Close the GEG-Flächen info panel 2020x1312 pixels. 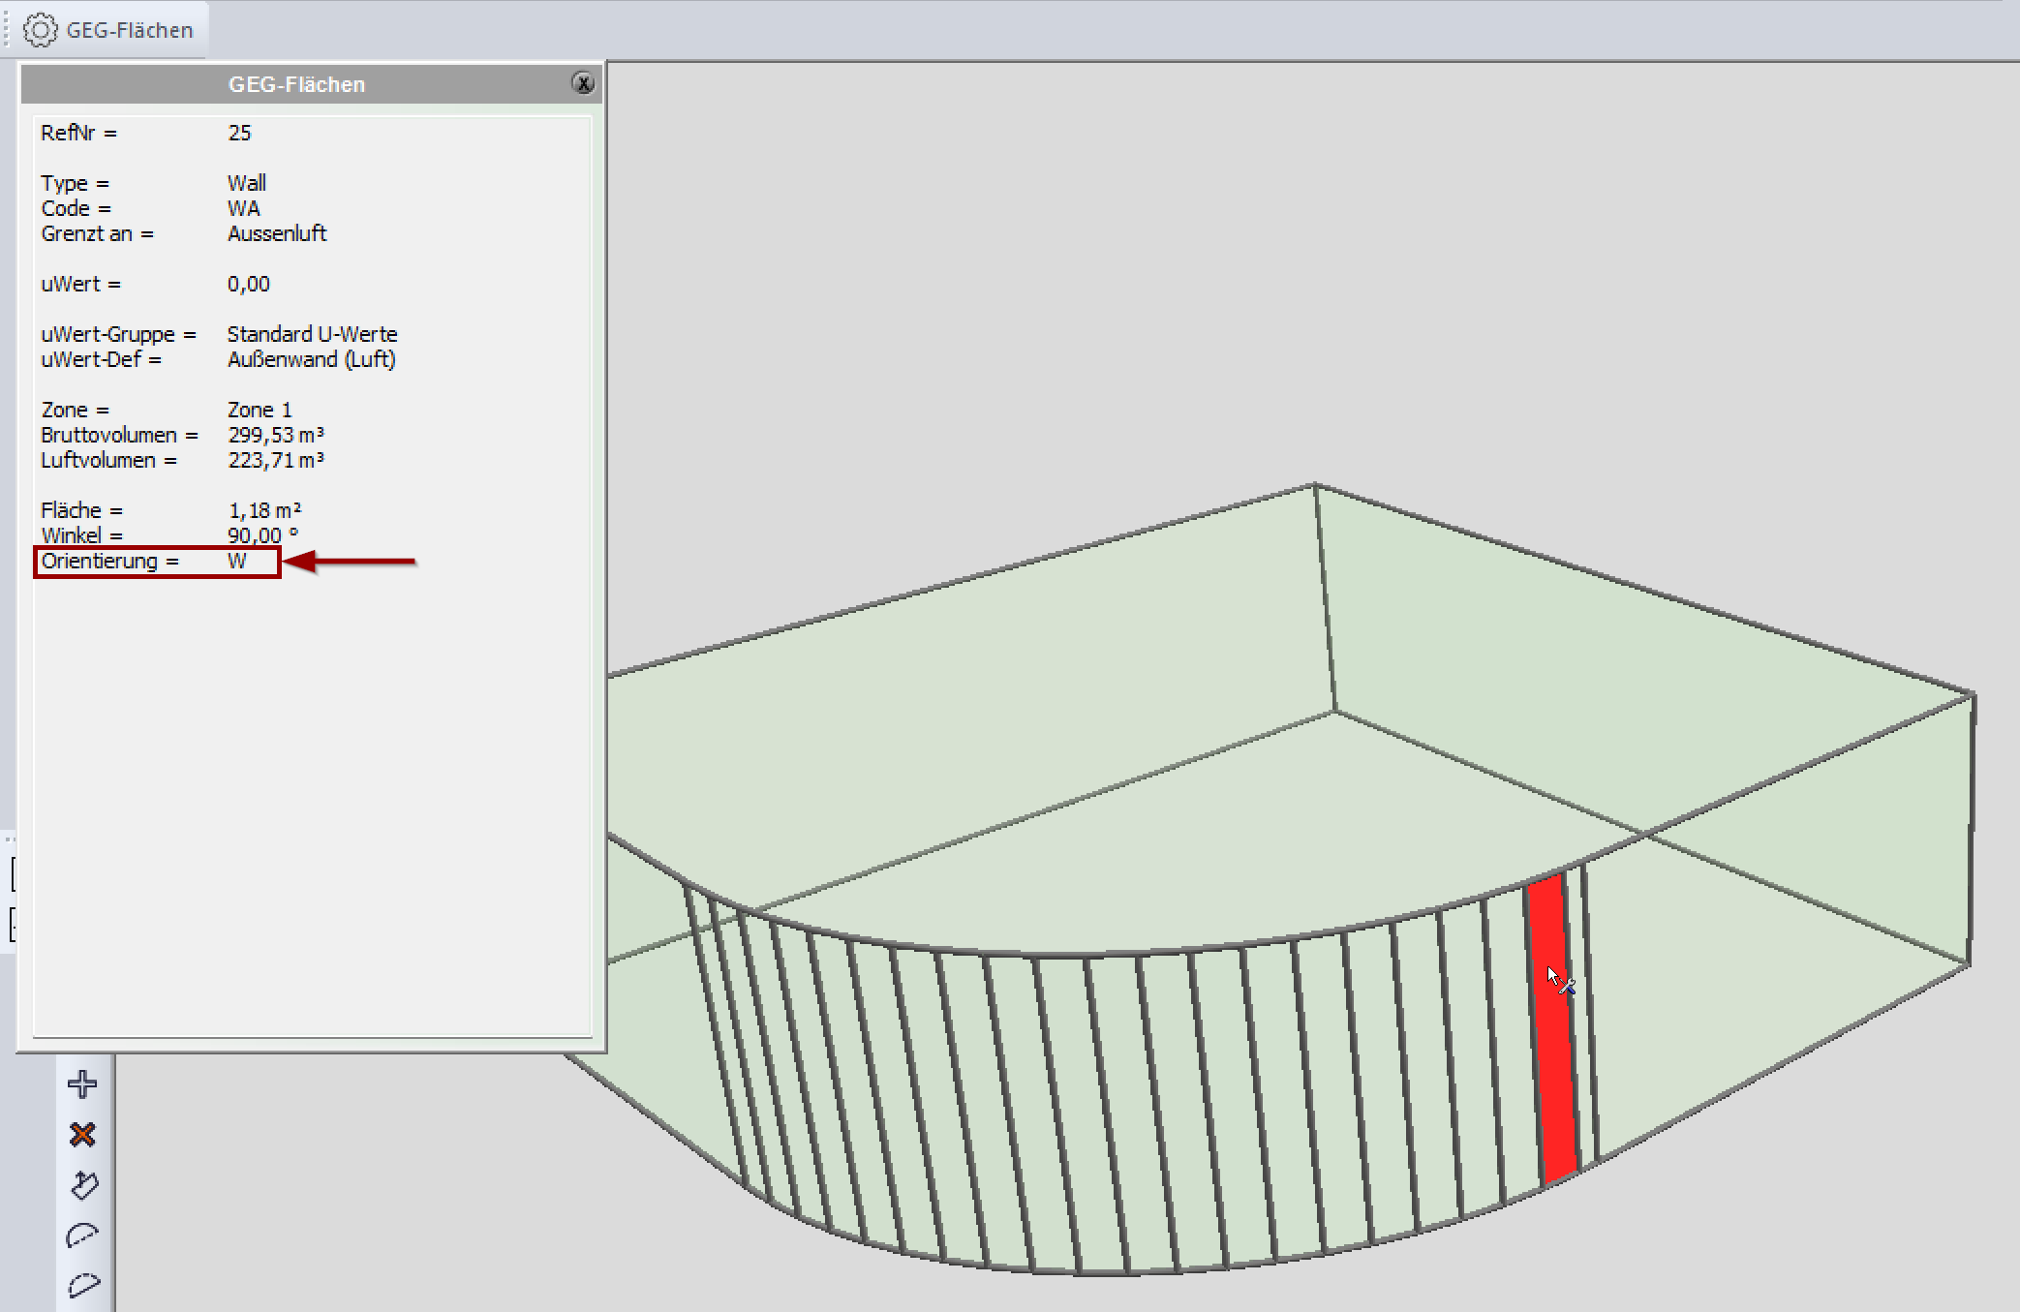point(583,83)
